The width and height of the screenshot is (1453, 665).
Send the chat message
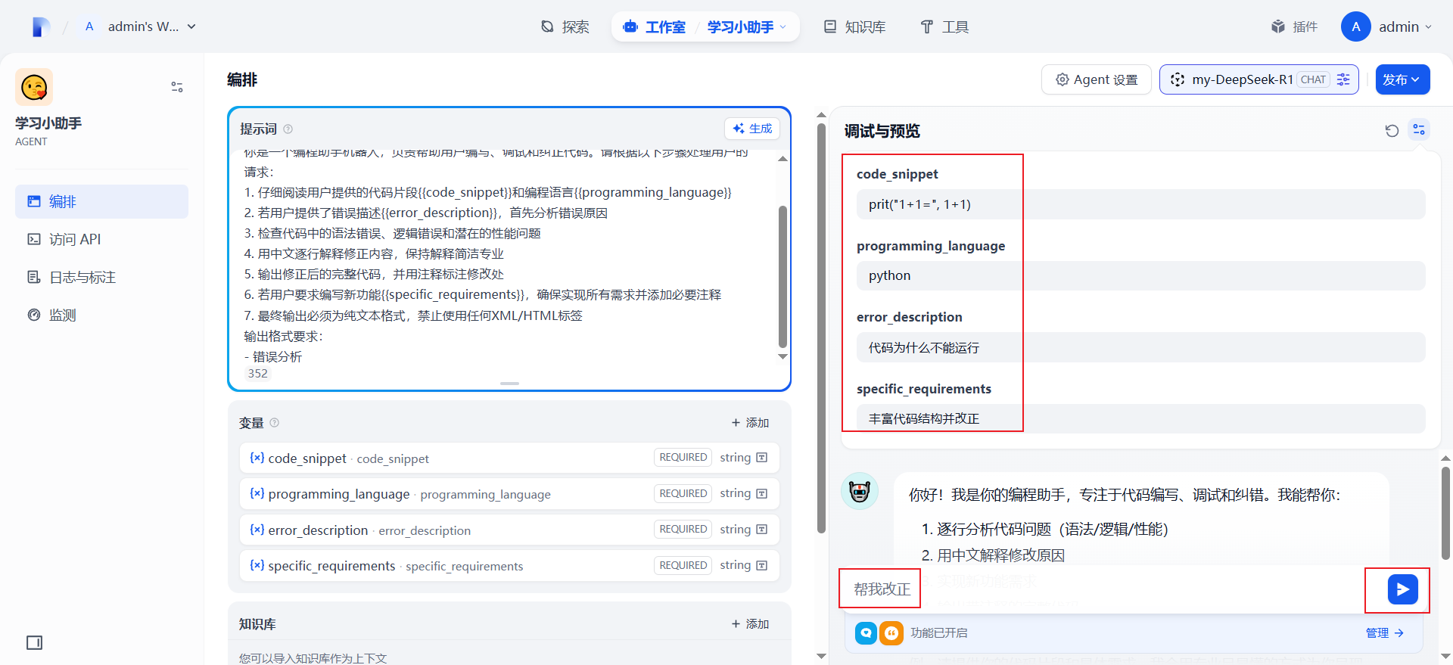tap(1402, 589)
